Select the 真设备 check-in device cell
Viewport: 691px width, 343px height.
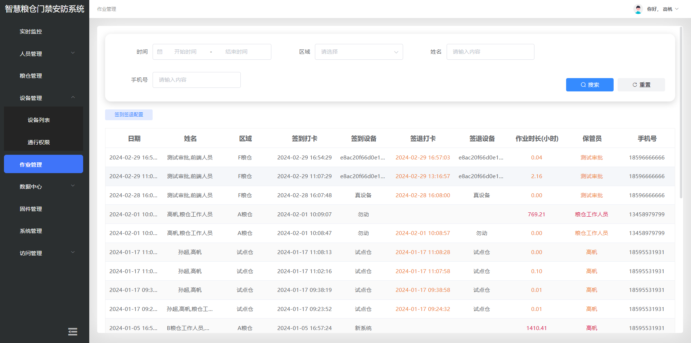[363, 195]
